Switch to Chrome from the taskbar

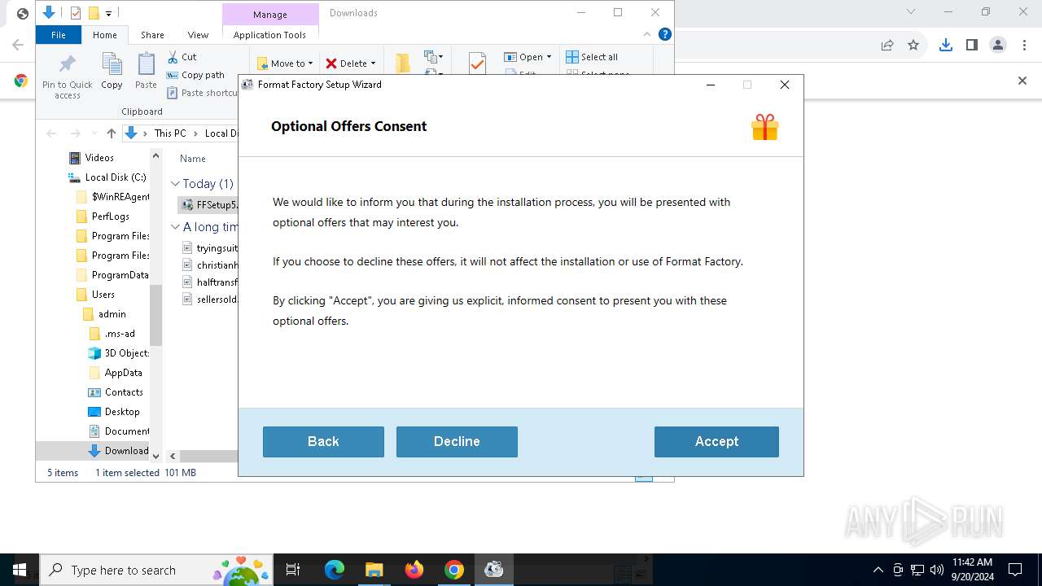coord(454,570)
